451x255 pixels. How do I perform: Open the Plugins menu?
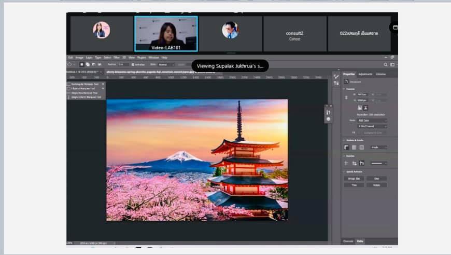click(x=142, y=58)
